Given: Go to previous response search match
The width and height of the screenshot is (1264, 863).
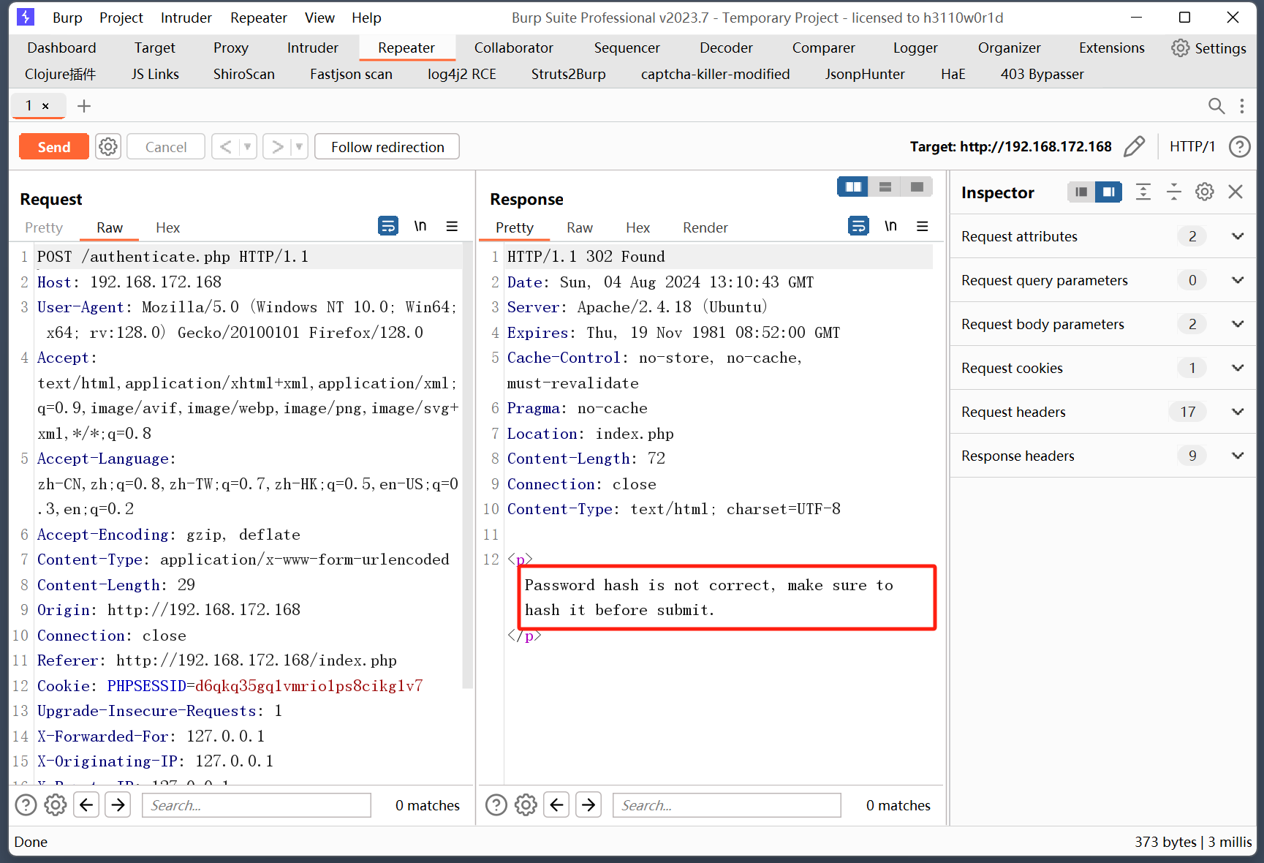Looking at the screenshot, I should 556,805.
